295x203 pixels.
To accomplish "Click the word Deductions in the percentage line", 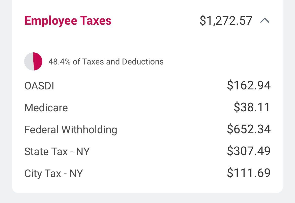I will (x=143, y=62).
